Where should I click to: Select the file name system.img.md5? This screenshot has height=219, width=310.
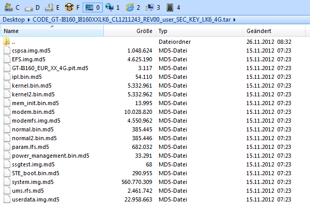click(x=33, y=182)
